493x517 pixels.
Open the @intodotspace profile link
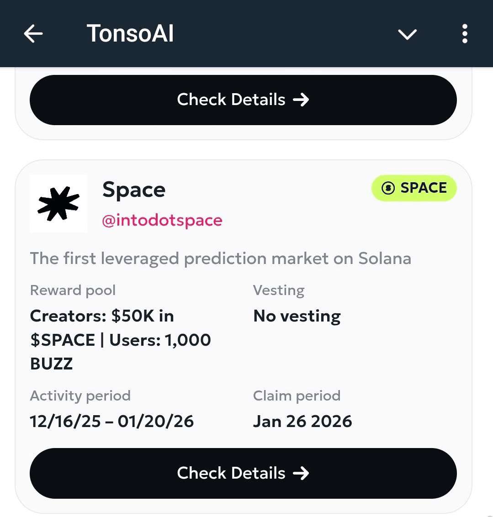pos(162,221)
